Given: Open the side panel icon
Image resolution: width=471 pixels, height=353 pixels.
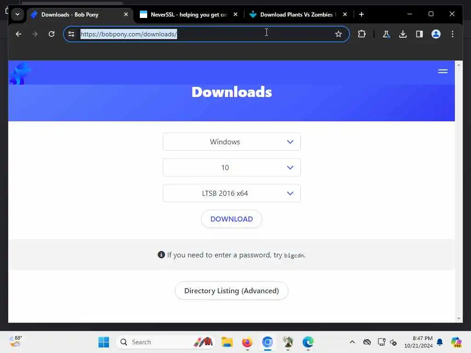Looking at the screenshot, I should [419, 34].
